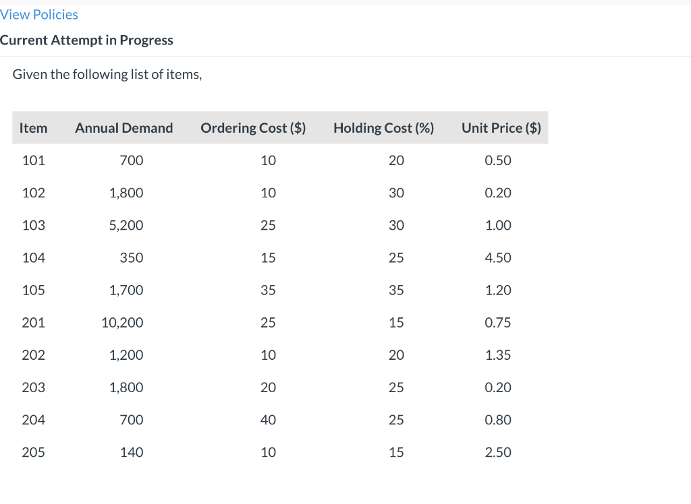Select item 205 in the first column
Image resolution: width=691 pixels, height=504 pixels.
[x=34, y=452]
